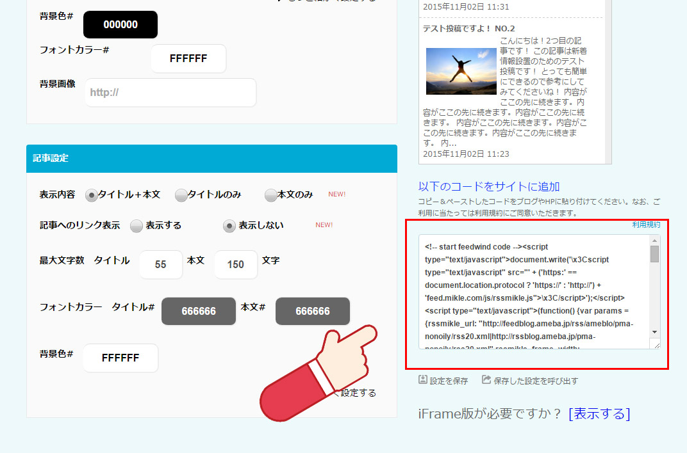Select the 本文のみ radio option
687x453 pixels.
pos(271,195)
